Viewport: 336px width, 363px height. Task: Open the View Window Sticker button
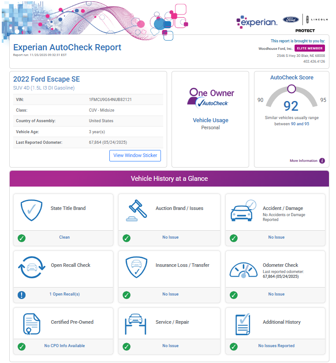(135, 156)
